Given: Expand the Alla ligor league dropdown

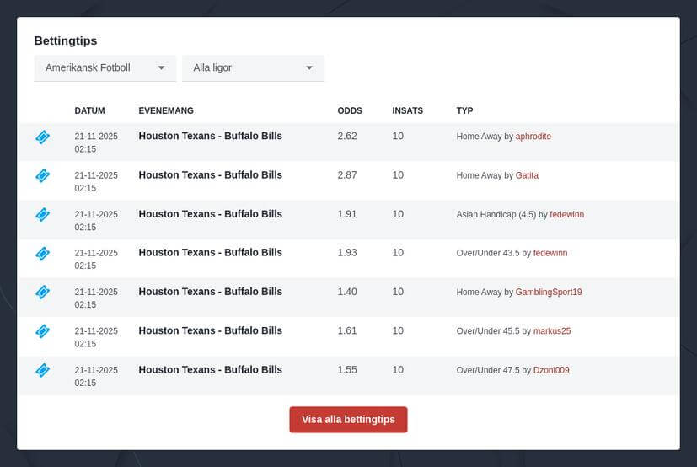Looking at the screenshot, I should (253, 68).
